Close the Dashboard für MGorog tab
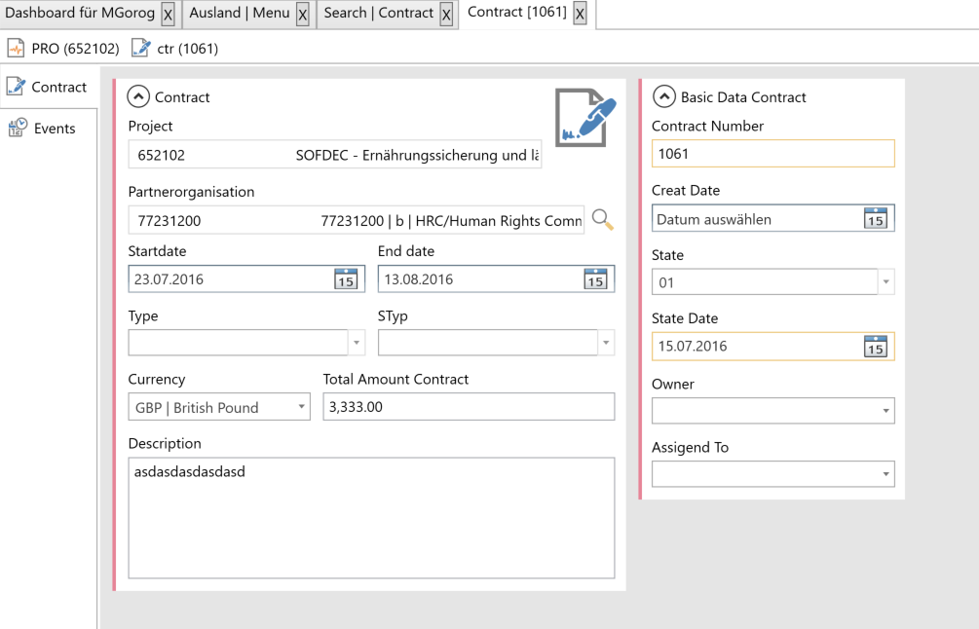 [168, 15]
